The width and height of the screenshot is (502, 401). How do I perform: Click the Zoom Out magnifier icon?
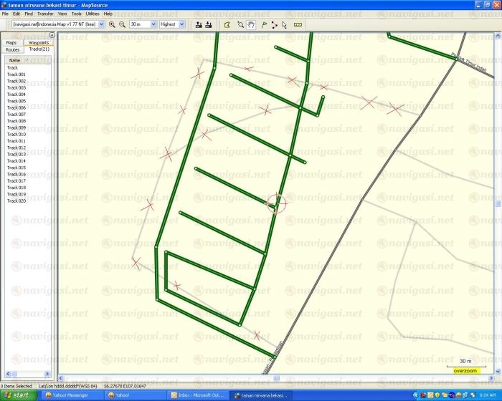point(122,24)
